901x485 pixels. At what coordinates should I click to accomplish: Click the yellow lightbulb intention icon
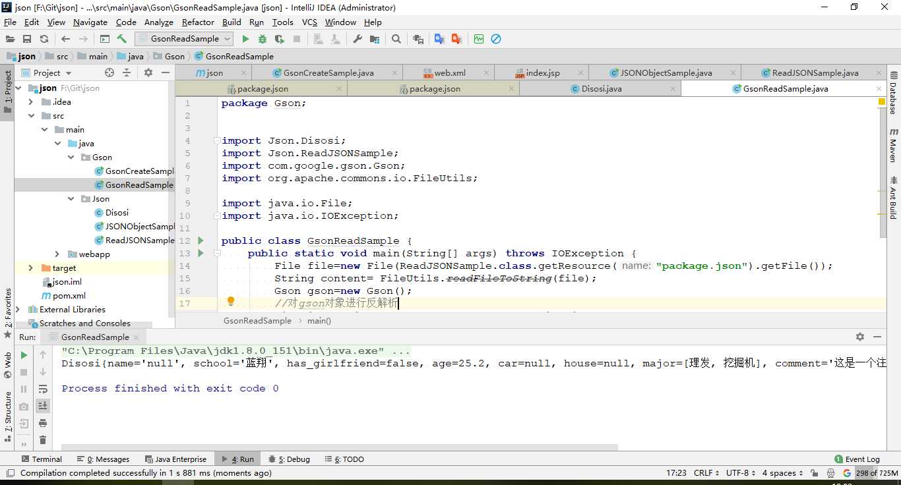(231, 302)
